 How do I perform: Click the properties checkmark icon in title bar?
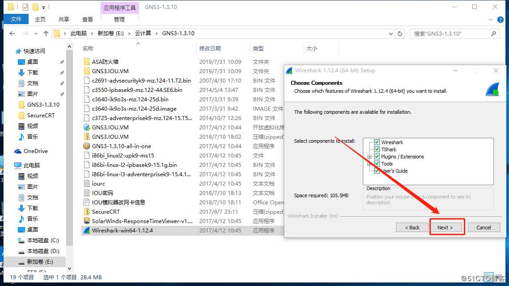tap(25, 7)
